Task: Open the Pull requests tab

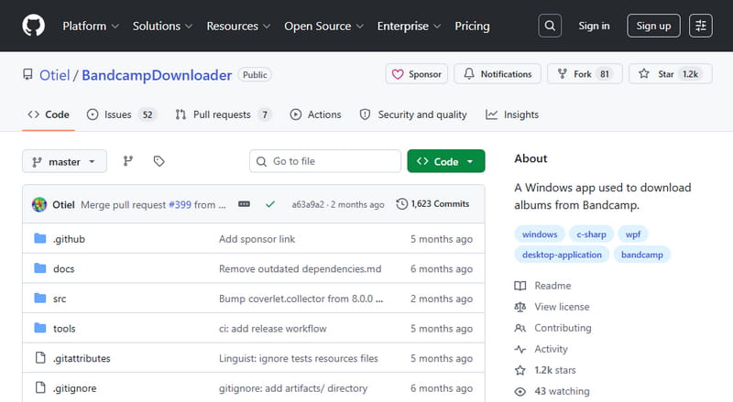Action: [224, 114]
